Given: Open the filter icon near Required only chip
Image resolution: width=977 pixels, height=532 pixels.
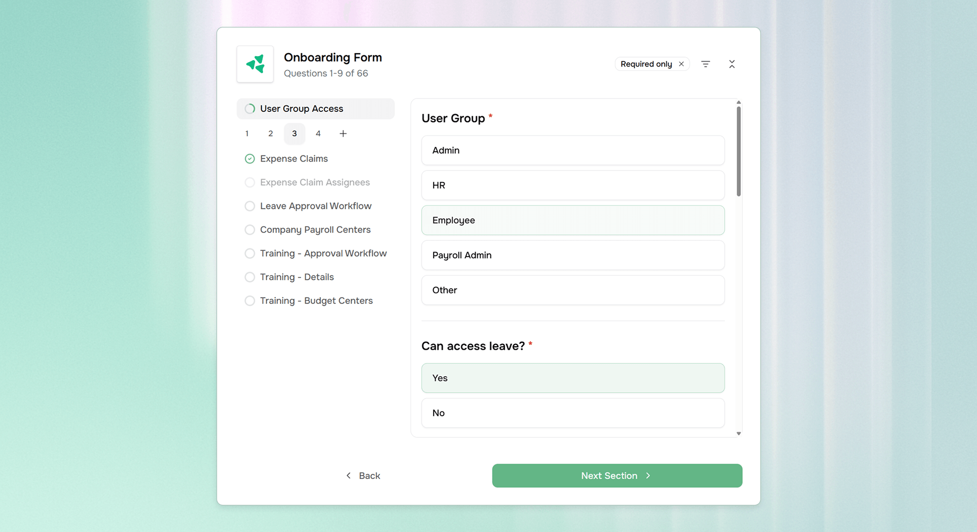Looking at the screenshot, I should [706, 64].
